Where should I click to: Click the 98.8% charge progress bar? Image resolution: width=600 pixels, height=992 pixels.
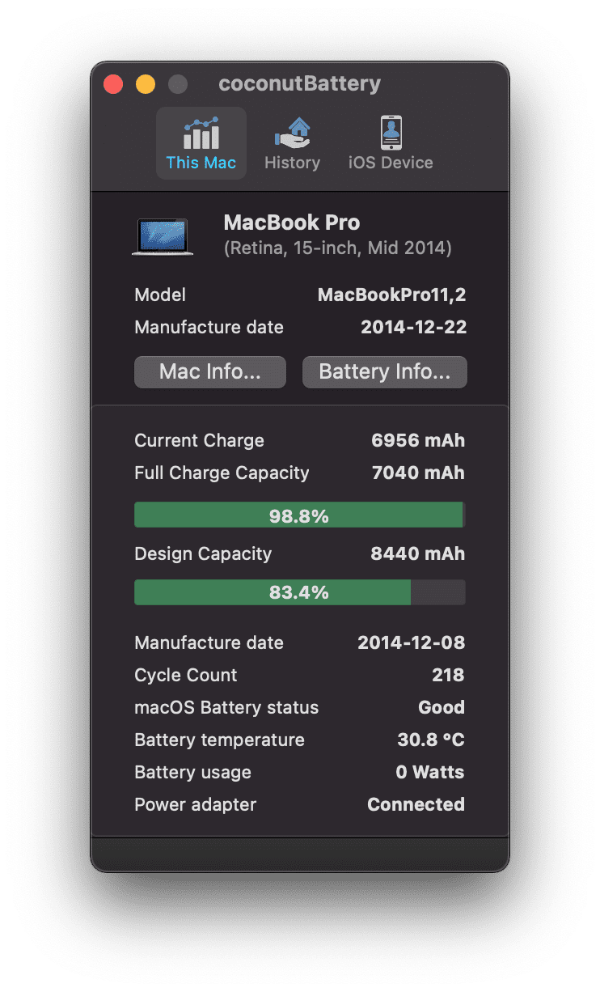(x=299, y=515)
